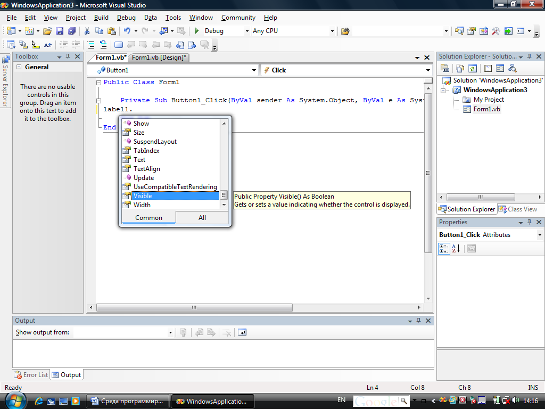This screenshot has width=545, height=409.
Task: Cut selection with the scissors icon
Action: coord(87,31)
